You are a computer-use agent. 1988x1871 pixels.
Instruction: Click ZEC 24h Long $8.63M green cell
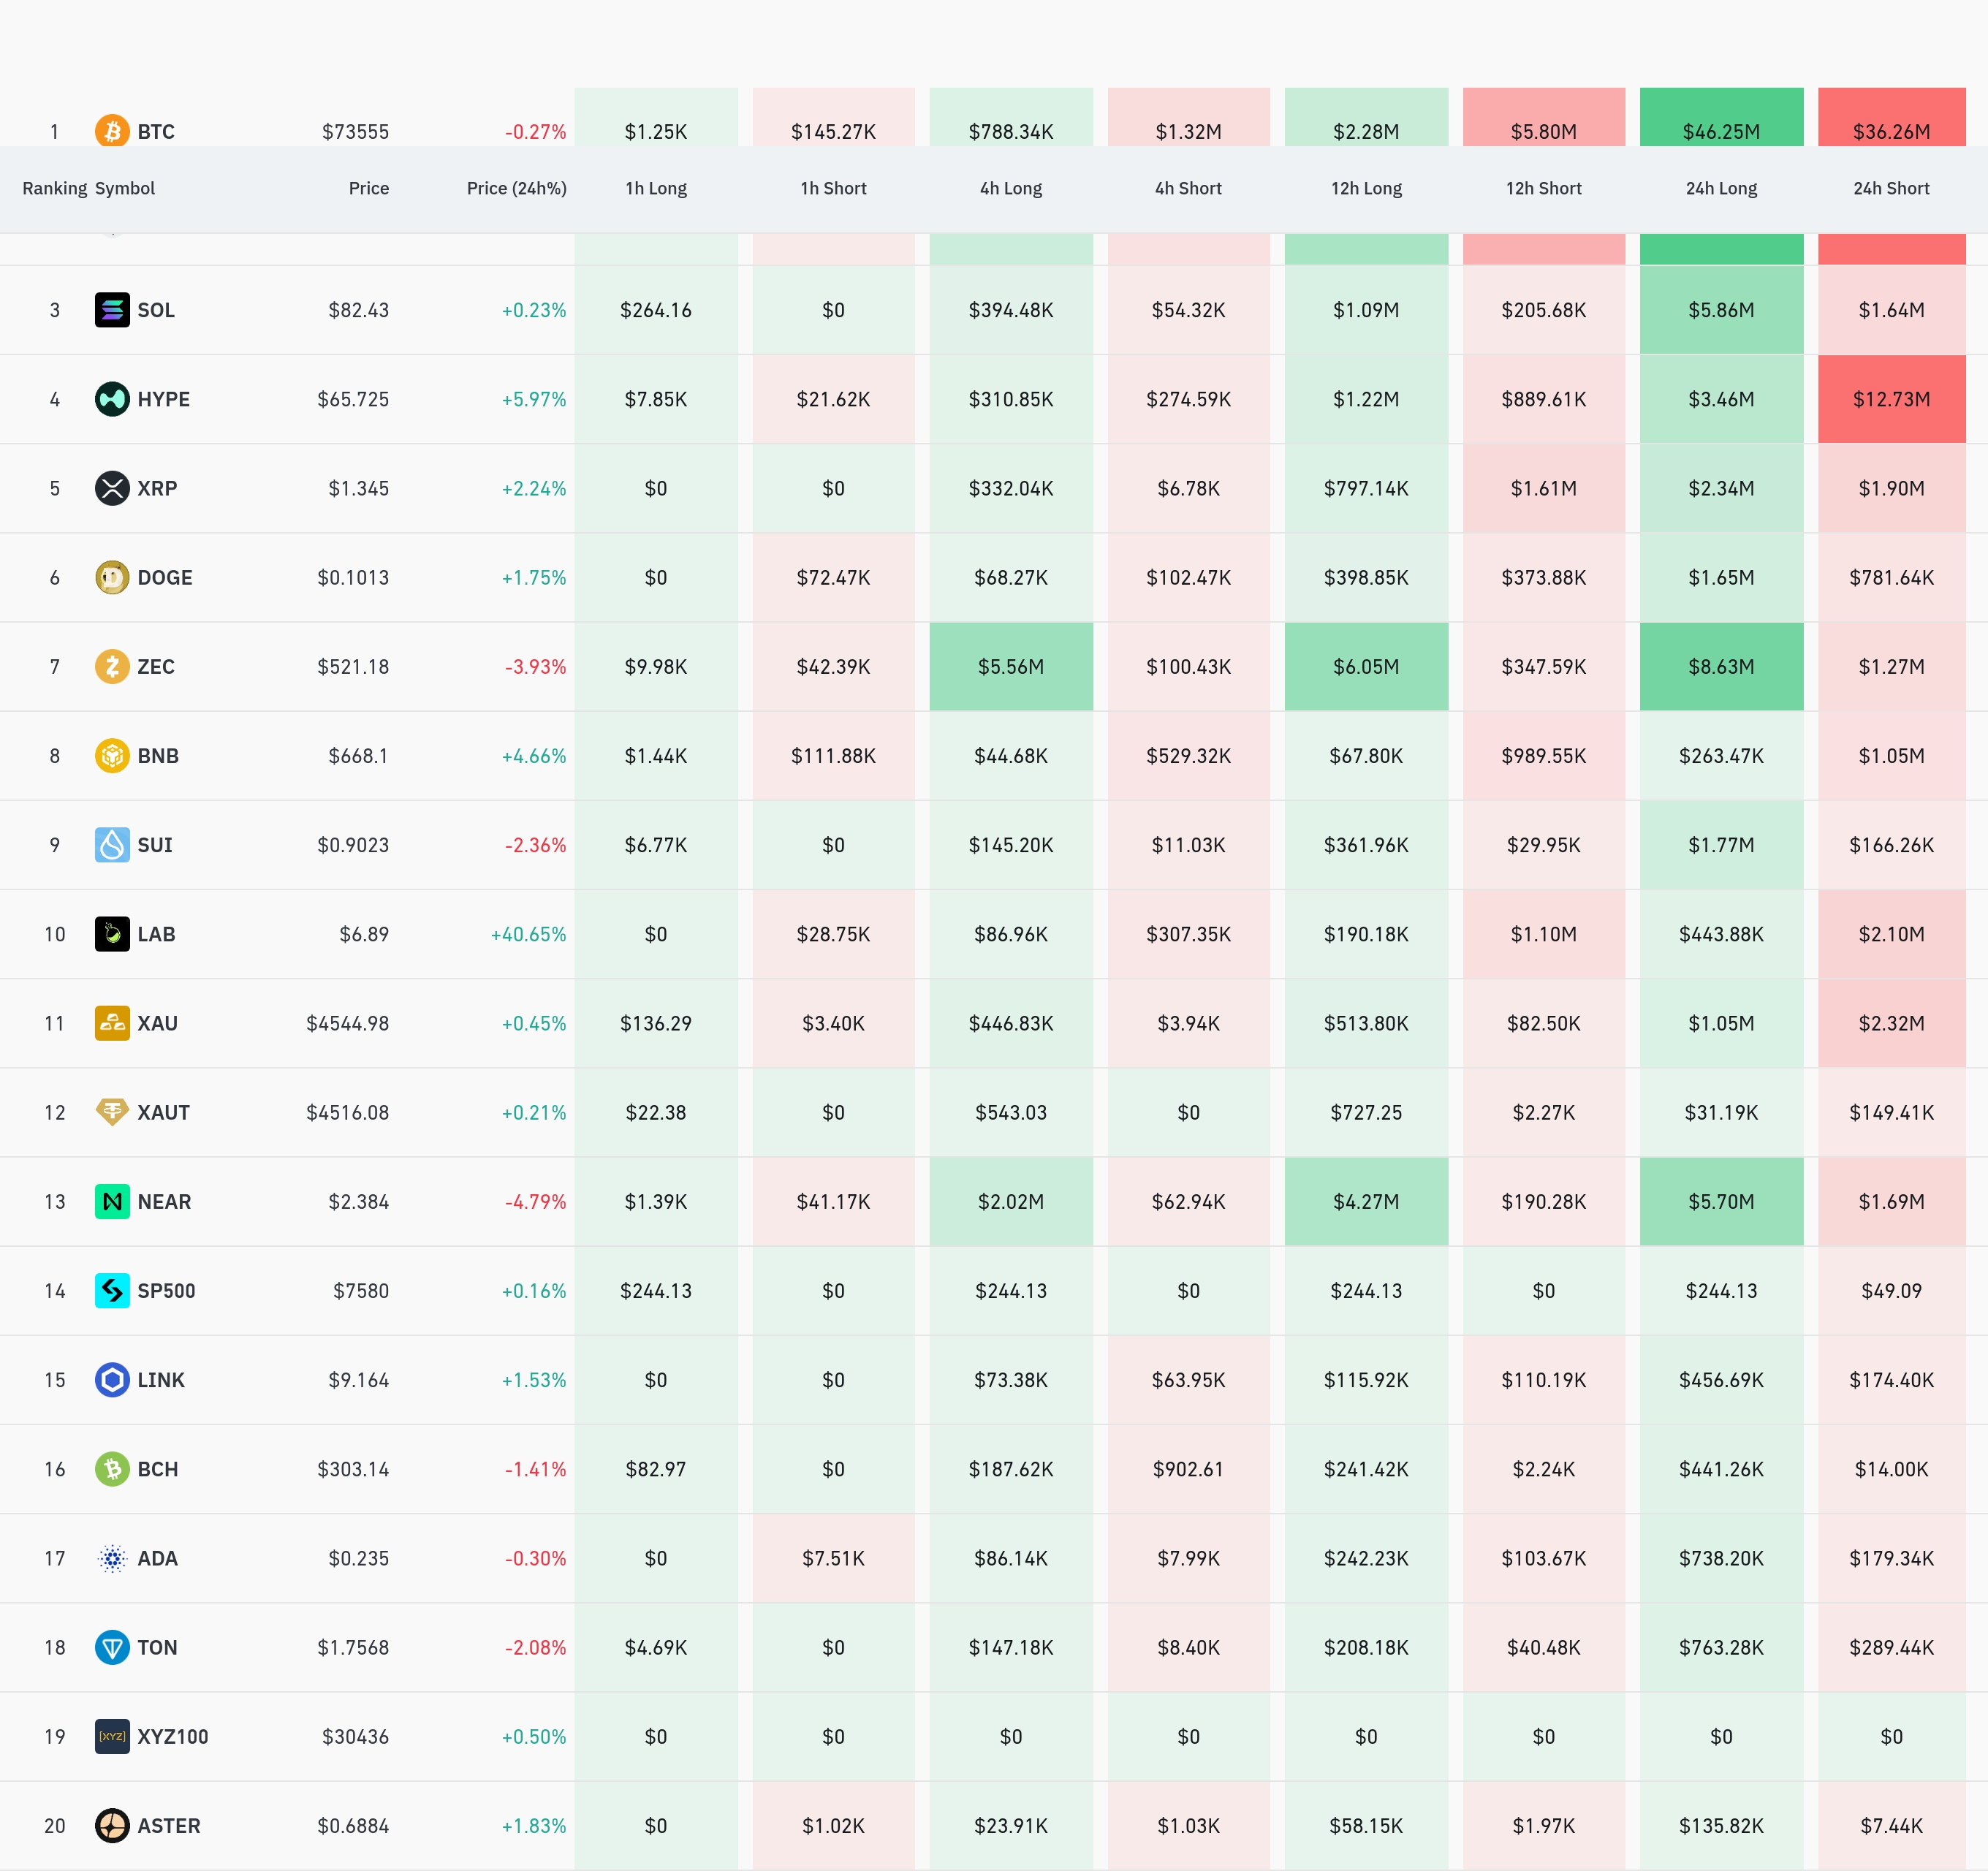pyautogui.click(x=1721, y=666)
